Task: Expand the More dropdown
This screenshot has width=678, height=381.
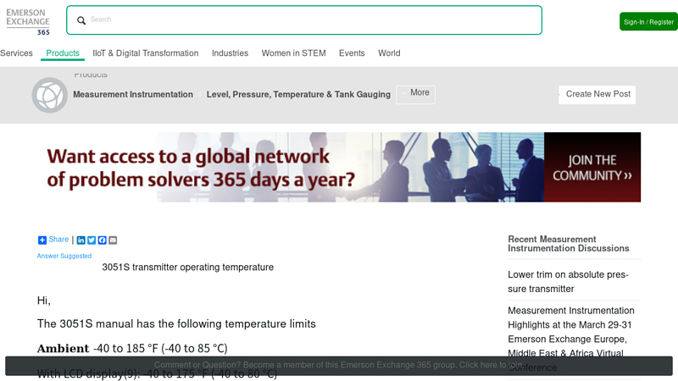Action: pyautogui.click(x=415, y=94)
